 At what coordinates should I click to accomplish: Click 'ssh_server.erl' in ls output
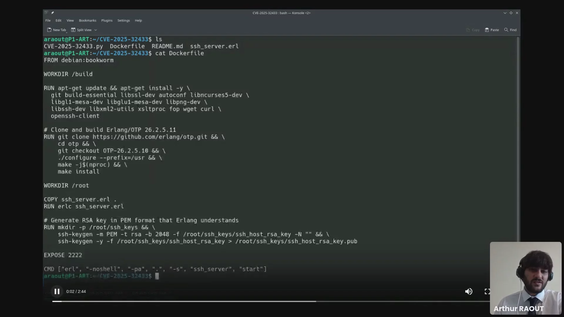214,46
